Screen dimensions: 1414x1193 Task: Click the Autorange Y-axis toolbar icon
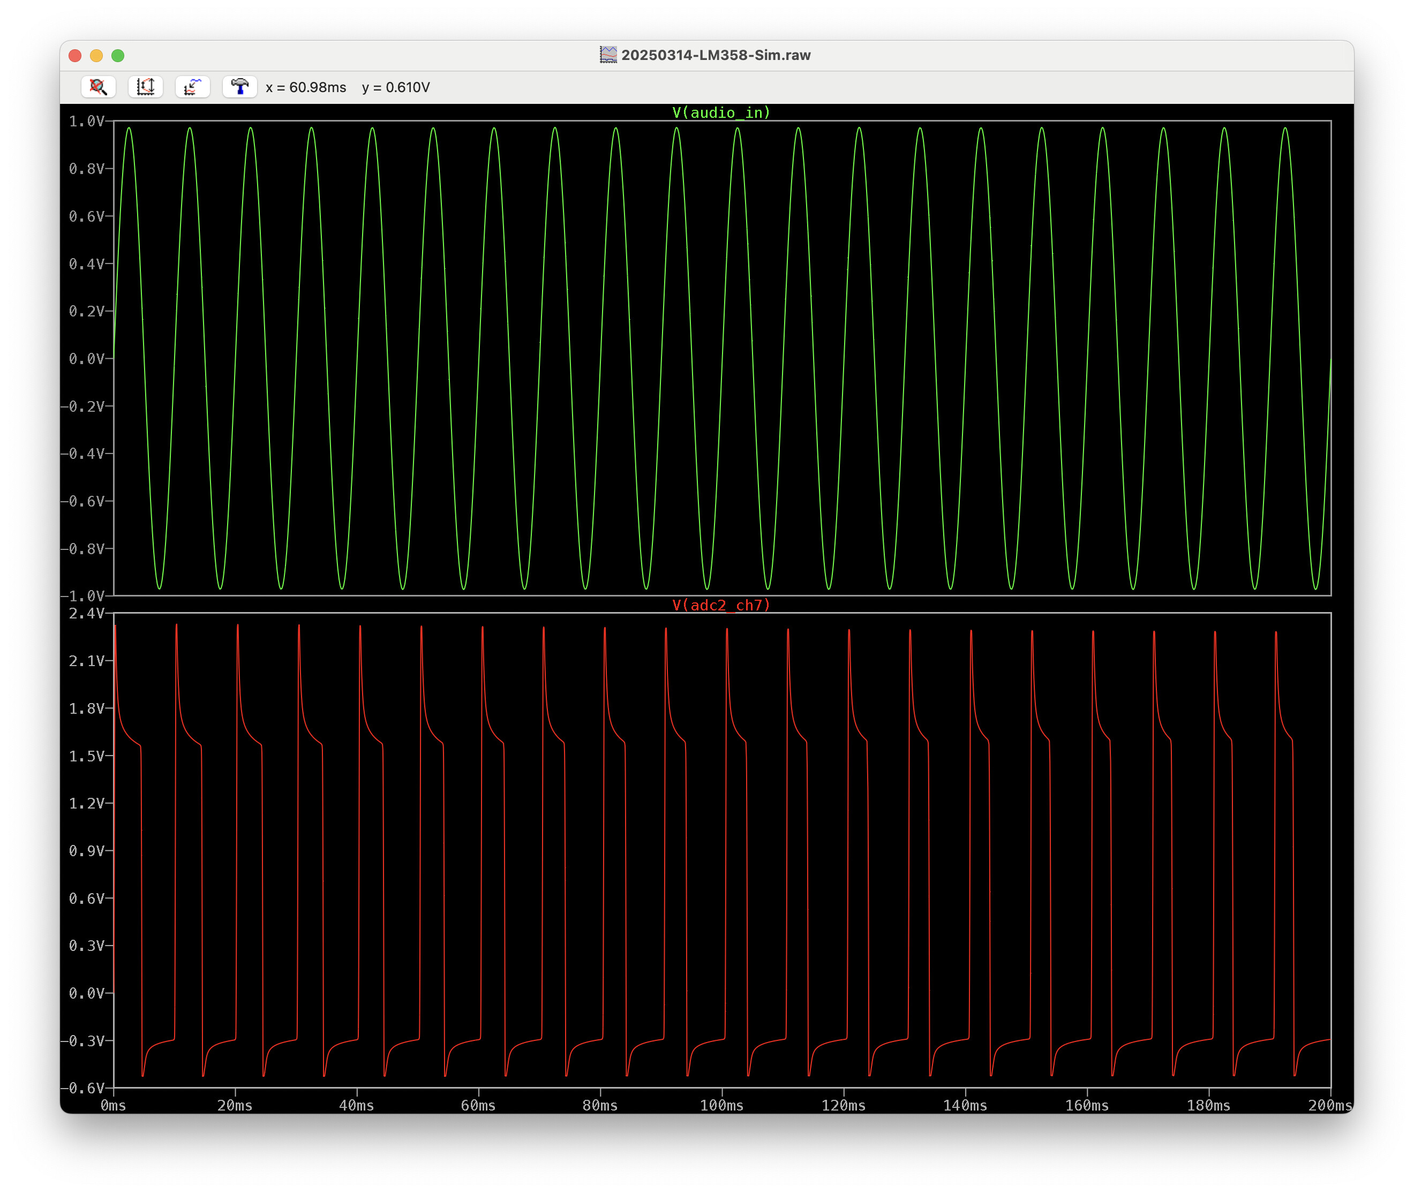click(146, 87)
